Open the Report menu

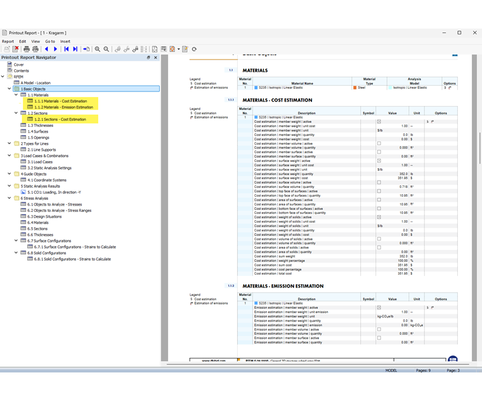point(8,41)
